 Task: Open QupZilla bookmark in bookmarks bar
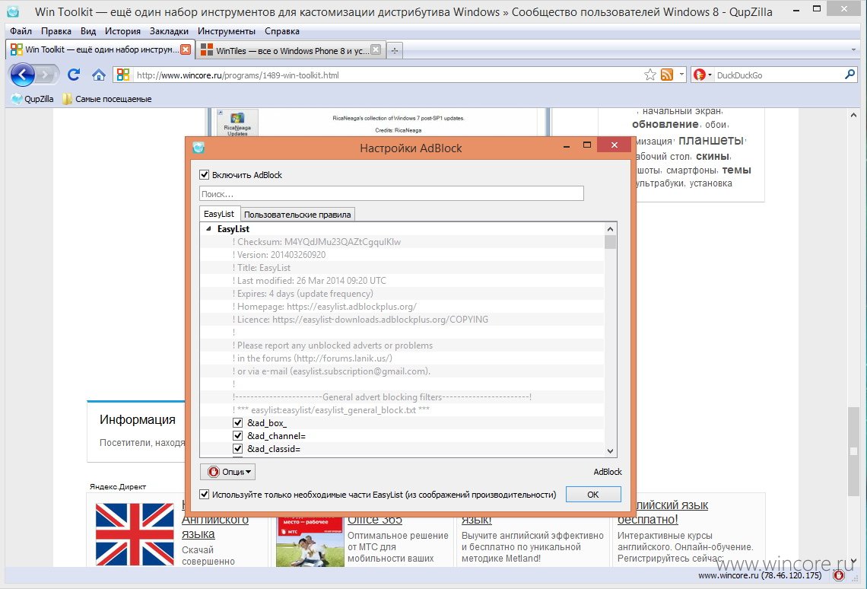[x=33, y=99]
